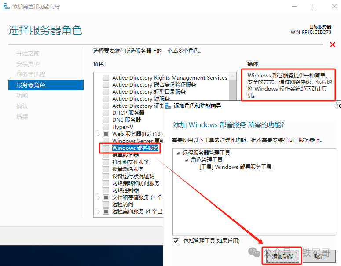Select the DNS 服务器 role label
This screenshot has width=341, height=266.
(127, 120)
